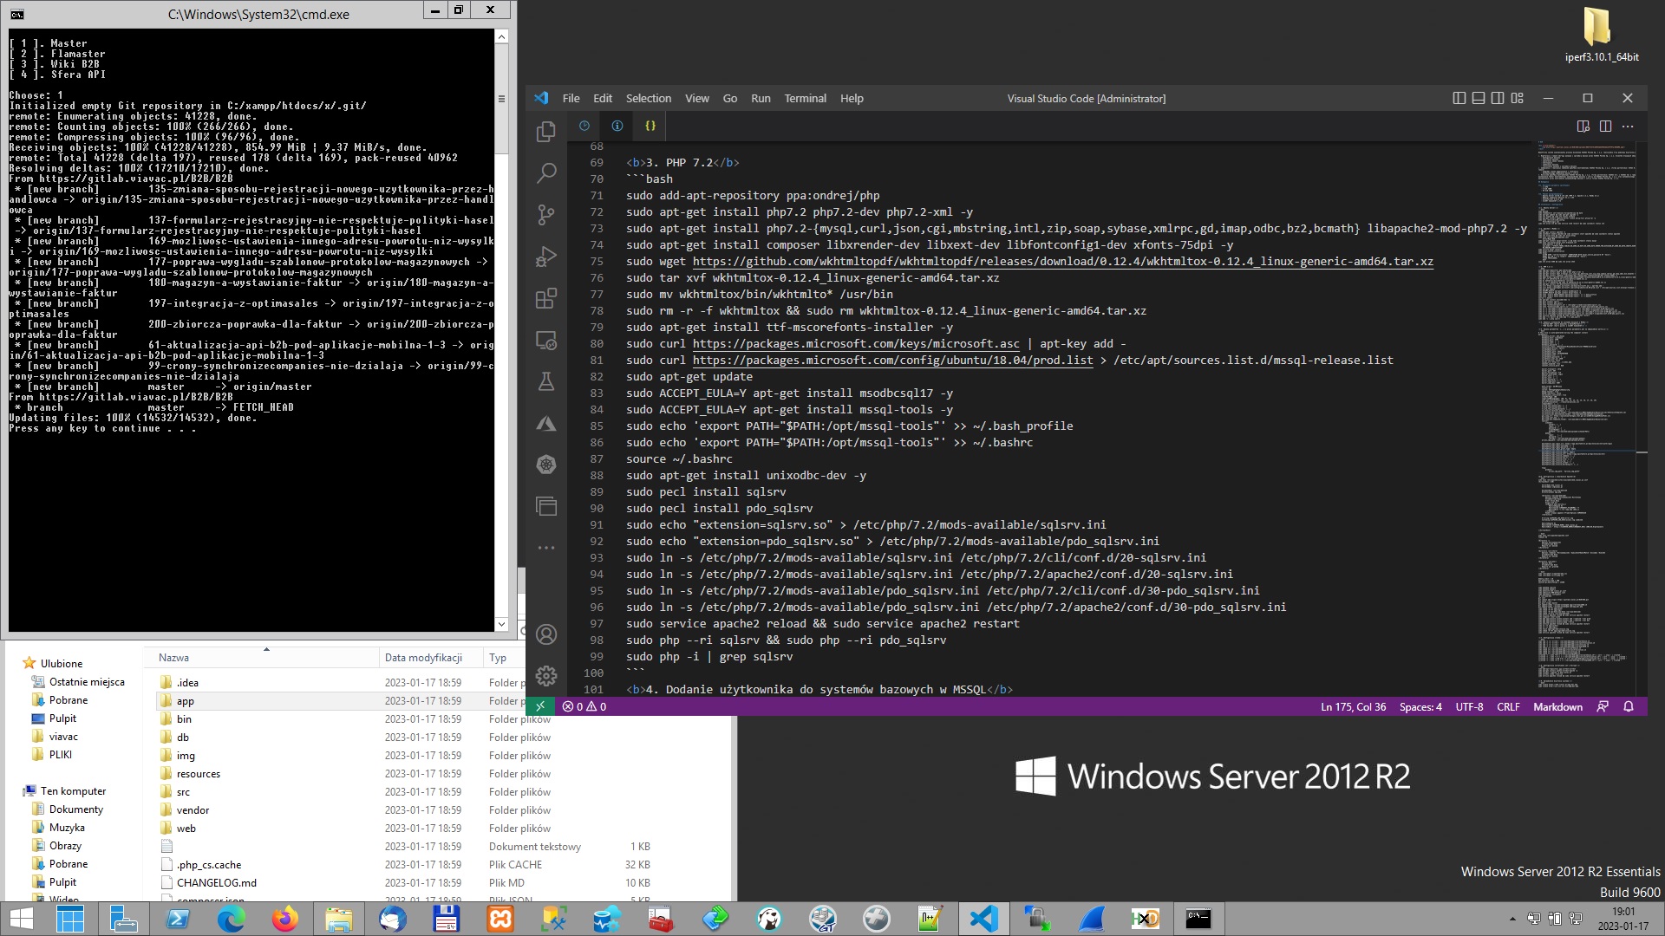Open the Explorer view in VS Code

coord(546,132)
